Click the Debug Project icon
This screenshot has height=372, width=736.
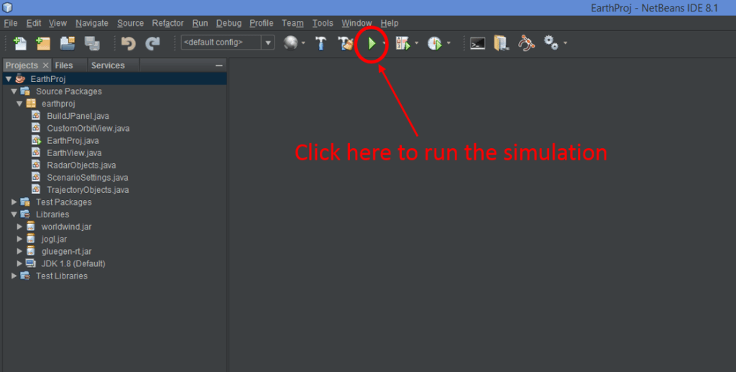pos(402,43)
